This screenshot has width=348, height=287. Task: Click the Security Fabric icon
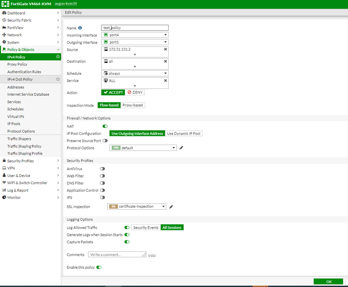(4, 20)
